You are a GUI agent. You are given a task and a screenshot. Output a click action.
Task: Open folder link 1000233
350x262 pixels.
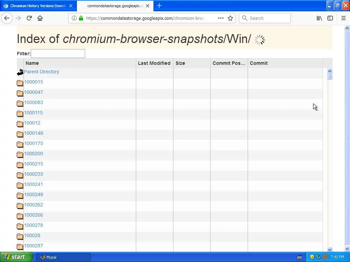[x=33, y=174]
